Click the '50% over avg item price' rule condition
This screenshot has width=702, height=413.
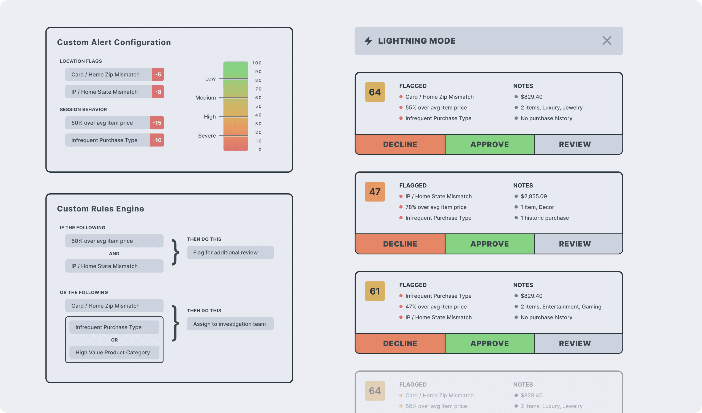pos(114,241)
